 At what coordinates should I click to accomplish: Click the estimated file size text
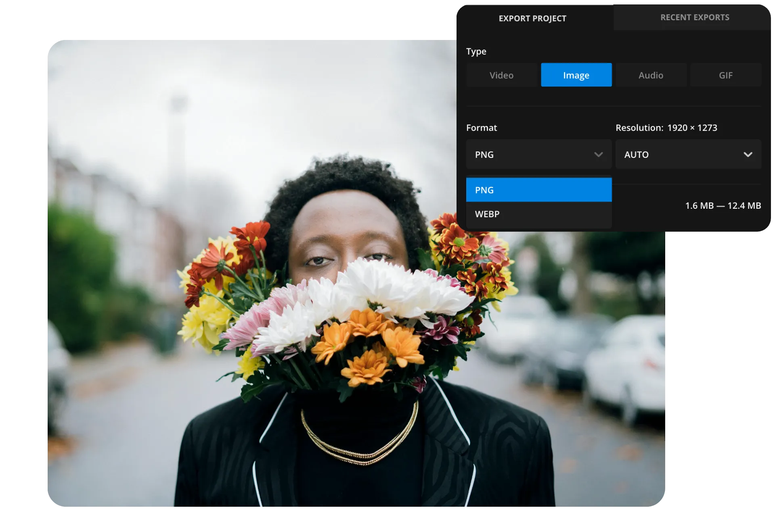723,206
